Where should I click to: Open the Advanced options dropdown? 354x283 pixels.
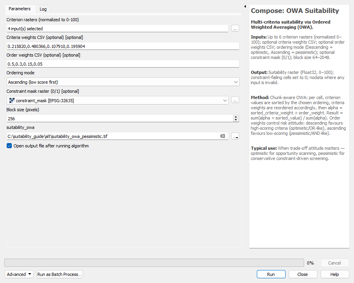pyautogui.click(x=19, y=274)
